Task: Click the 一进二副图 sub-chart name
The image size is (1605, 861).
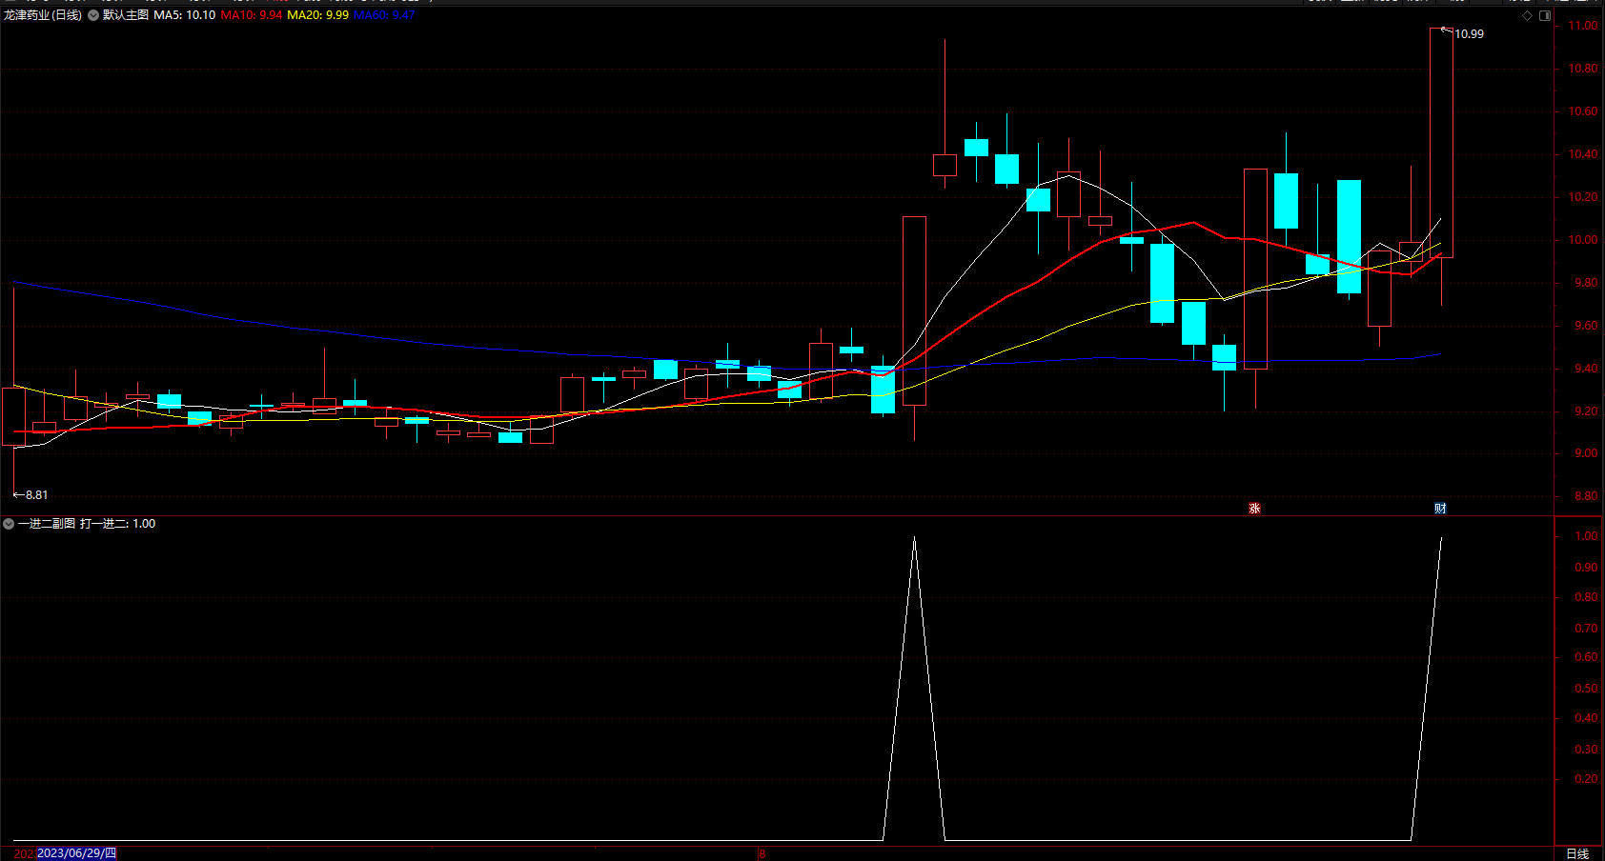Action: (x=47, y=524)
